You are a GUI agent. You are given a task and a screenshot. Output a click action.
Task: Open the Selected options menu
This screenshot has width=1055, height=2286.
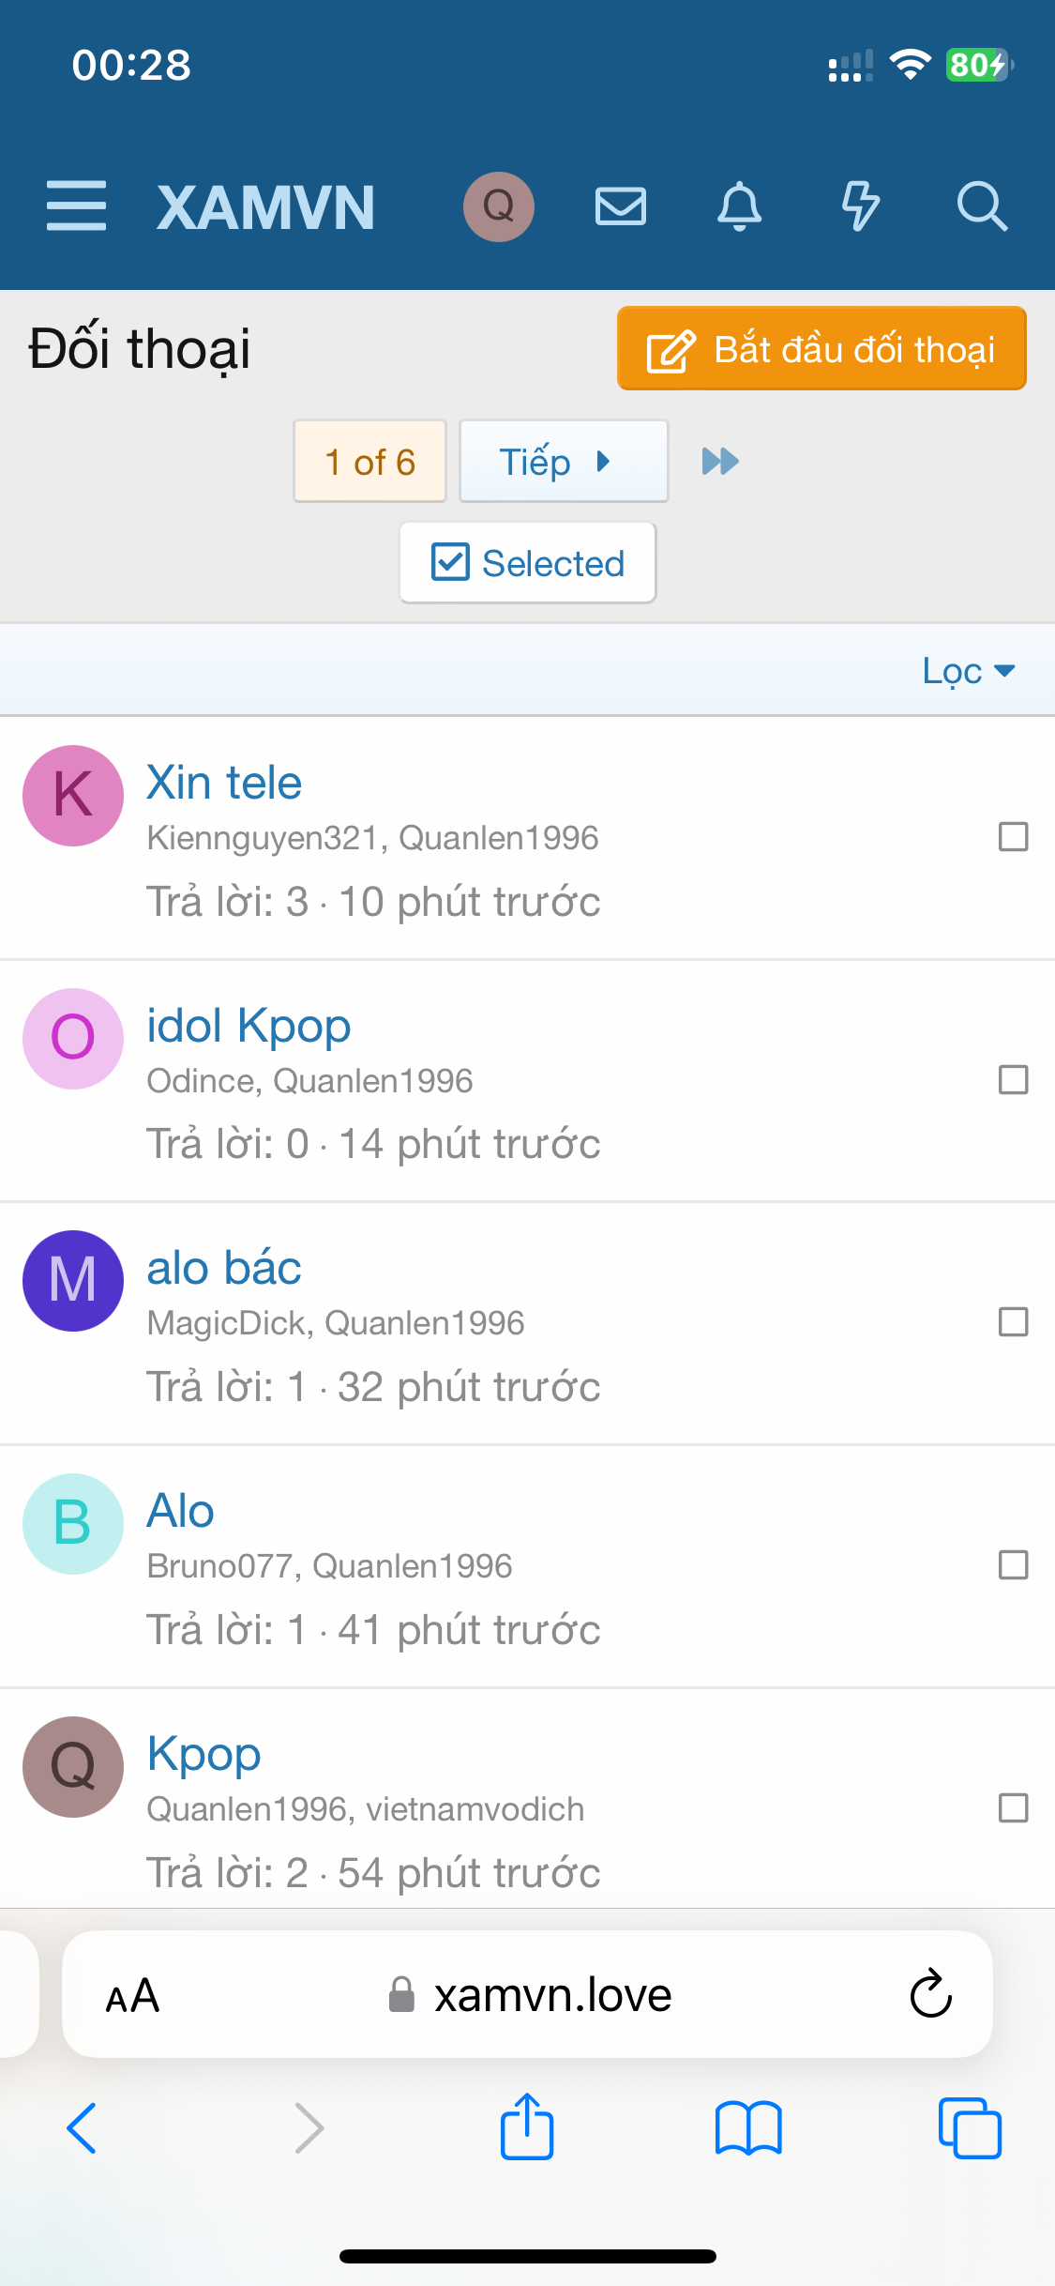(x=528, y=563)
